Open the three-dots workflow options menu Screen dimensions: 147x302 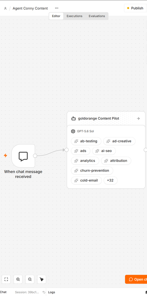(x=56, y=8)
